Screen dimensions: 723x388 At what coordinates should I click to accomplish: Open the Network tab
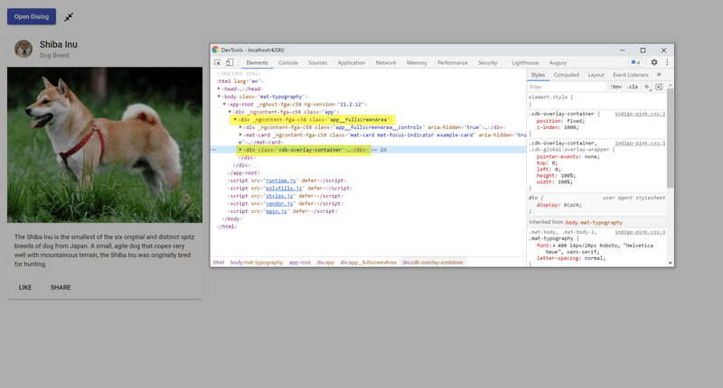pyautogui.click(x=386, y=62)
